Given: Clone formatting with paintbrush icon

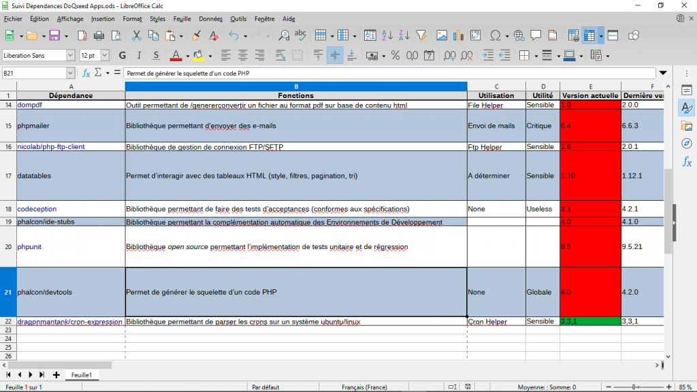Looking at the screenshot, I should click(196, 35).
